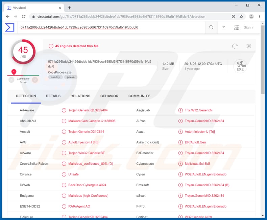This screenshot has width=267, height=220.
Task: Close the VirusTotal tab
Action: pyautogui.click(x=60, y=8)
